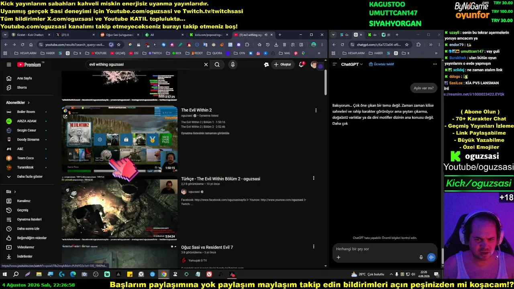Bookmark the YouTube page with star icon

point(119,45)
